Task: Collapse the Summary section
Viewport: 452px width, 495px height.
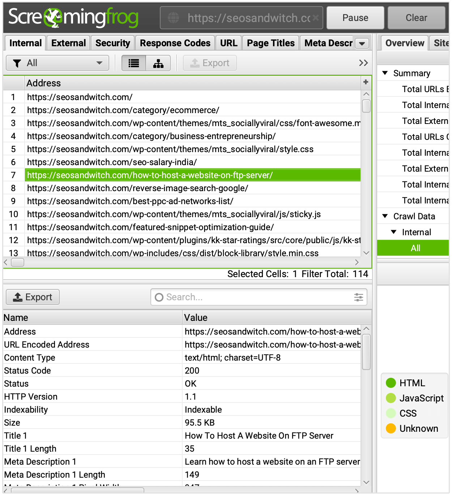Action: (x=385, y=73)
